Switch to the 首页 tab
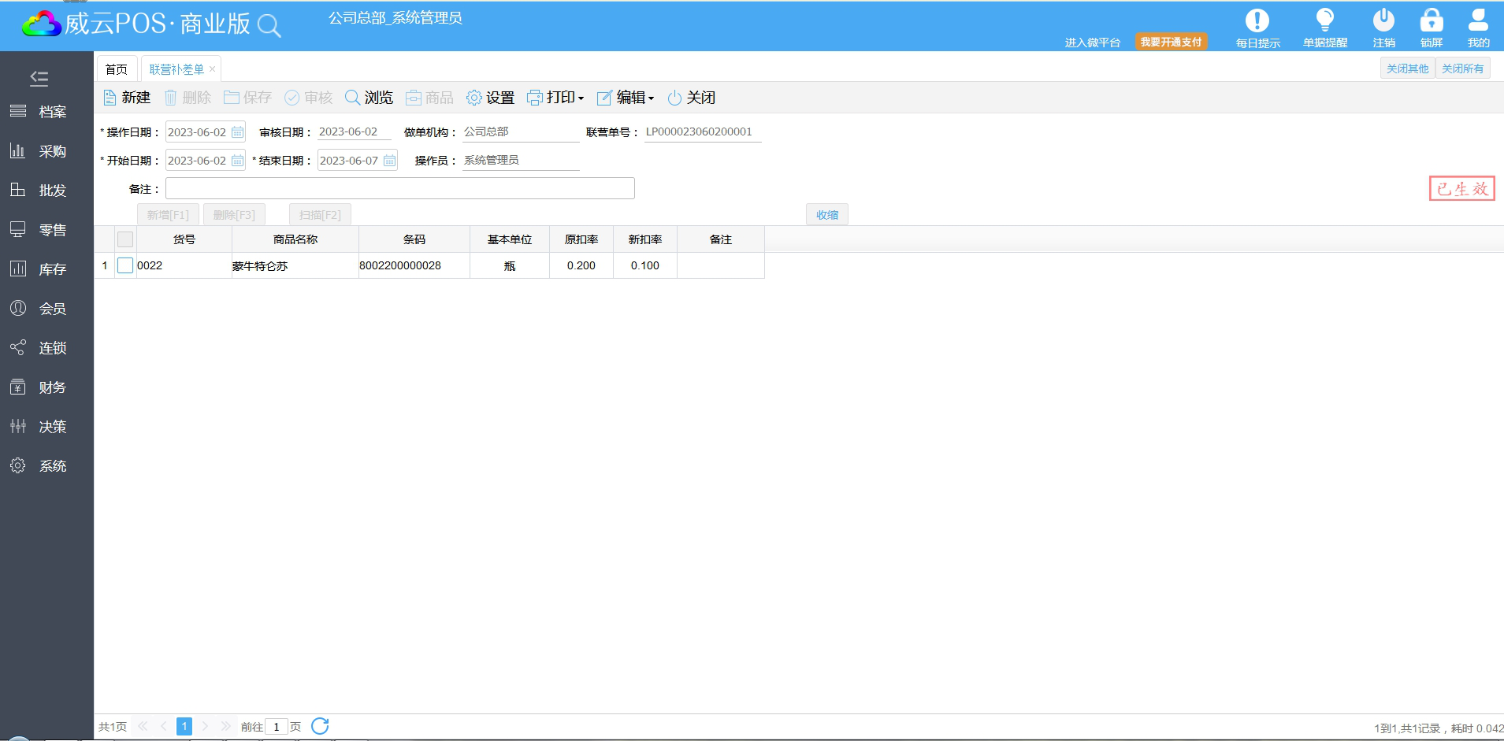This screenshot has width=1504, height=741. click(x=117, y=69)
